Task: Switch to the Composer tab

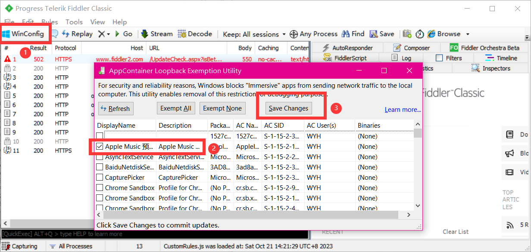Action: coord(412,48)
